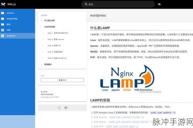Go to Step 5 WordPress in contents

pos(57,58)
